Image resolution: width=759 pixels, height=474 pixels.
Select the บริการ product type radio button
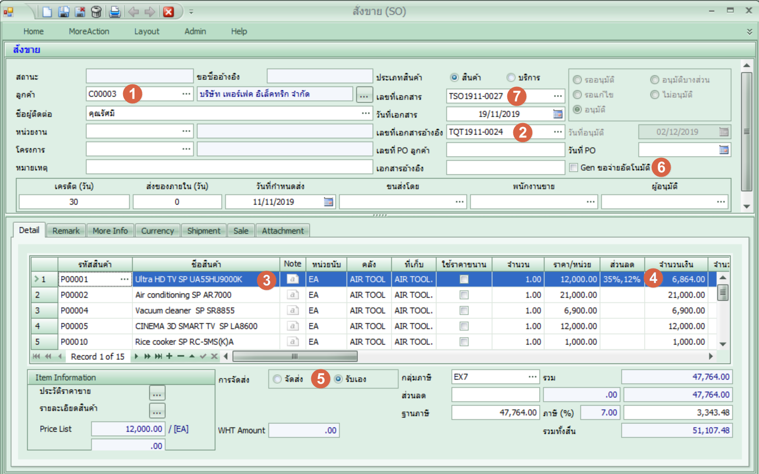(511, 77)
